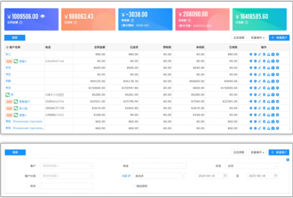This screenshot has width=293, height=198.
Task: Click the blue 搜索 button above the customer table
Action: 15,38
